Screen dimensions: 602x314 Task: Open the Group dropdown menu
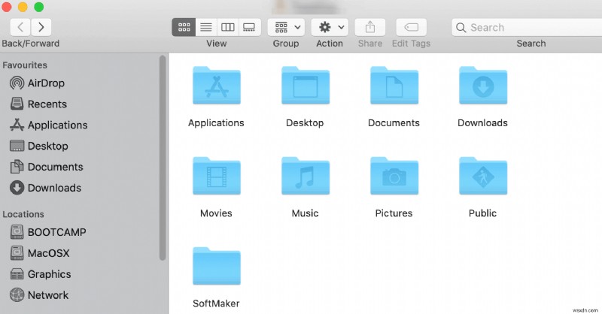pos(286,27)
